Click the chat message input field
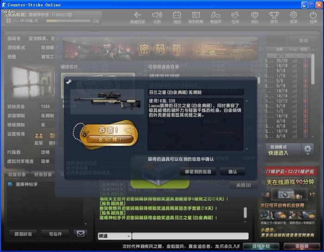This screenshot has height=252, width=324. pos(190,236)
